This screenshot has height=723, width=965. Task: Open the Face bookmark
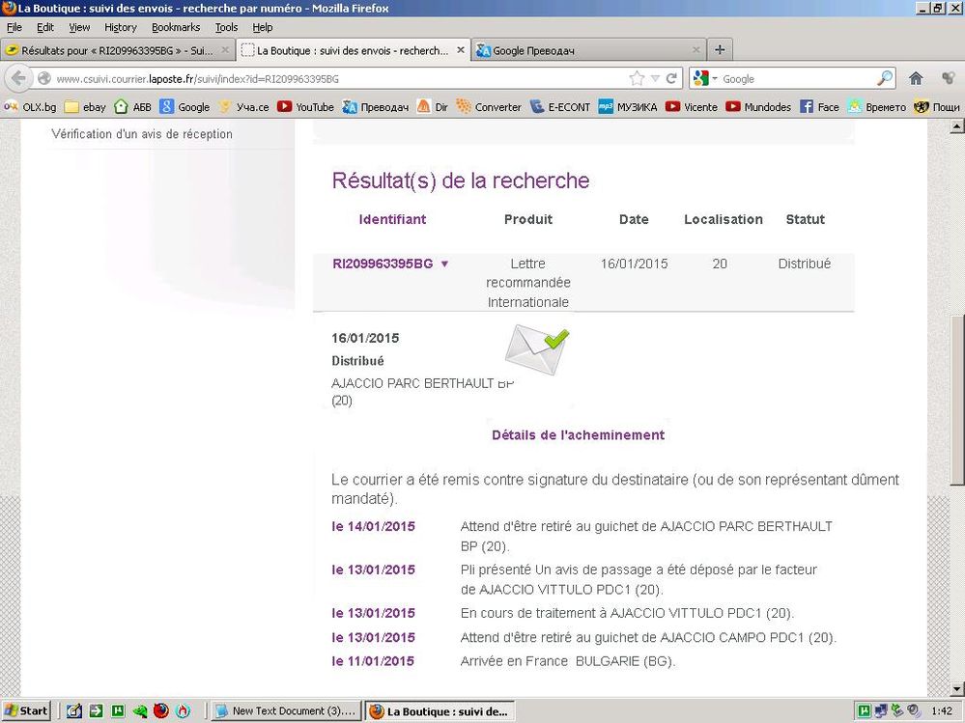click(x=819, y=107)
